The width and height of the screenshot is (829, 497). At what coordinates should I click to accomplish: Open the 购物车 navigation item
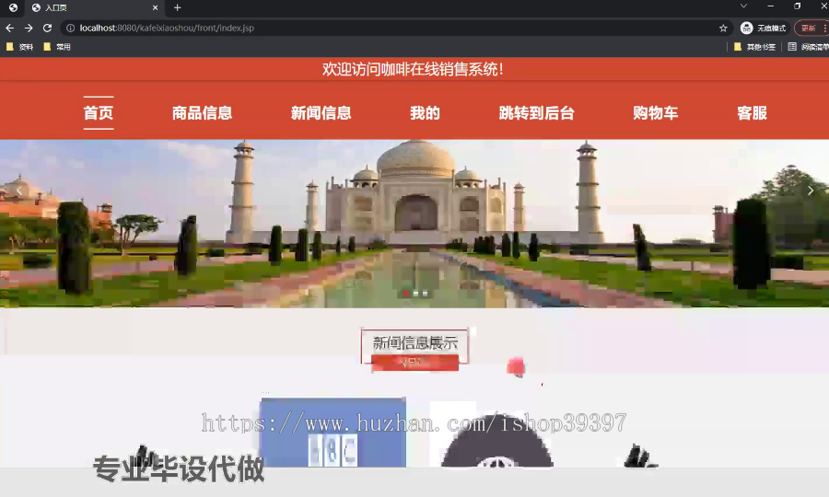pos(656,113)
